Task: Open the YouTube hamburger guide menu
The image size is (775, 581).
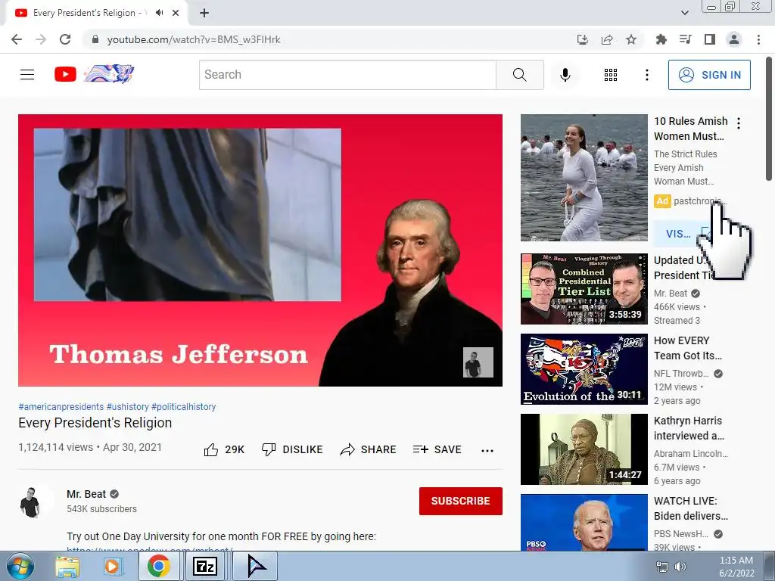Action: point(27,75)
